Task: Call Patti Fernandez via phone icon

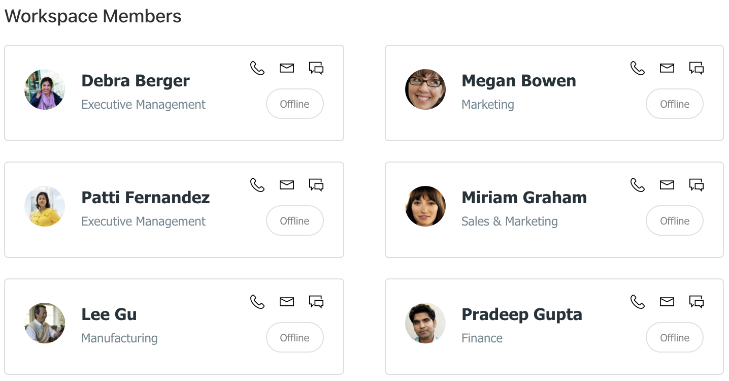Action: (x=257, y=185)
